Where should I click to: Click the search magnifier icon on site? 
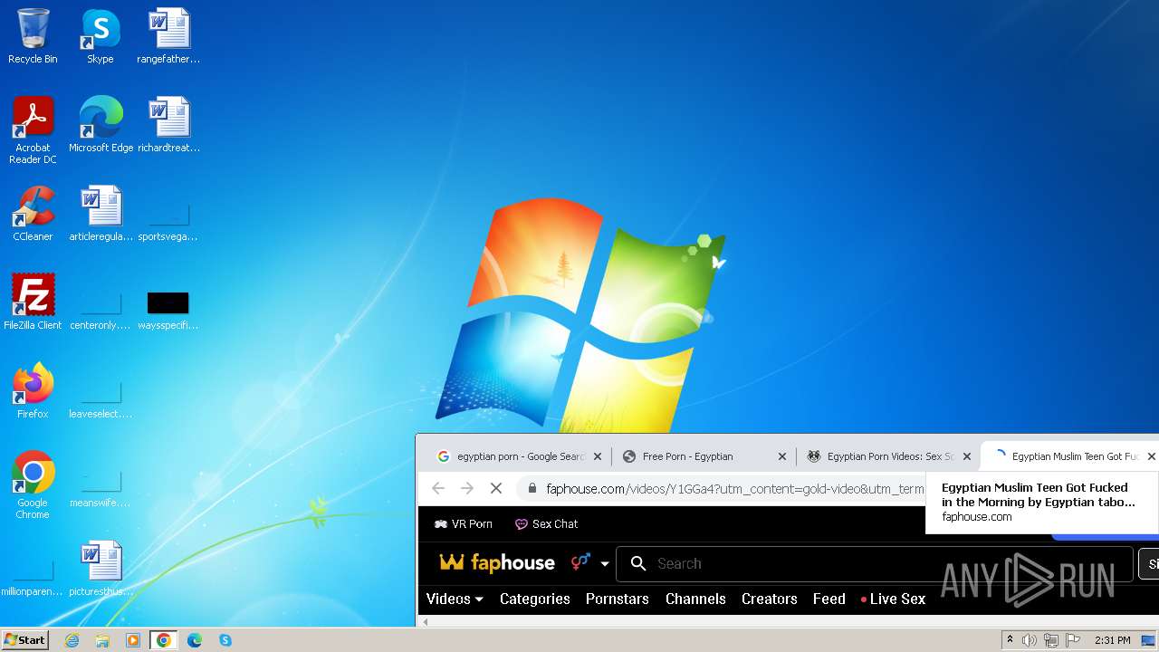(x=638, y=563)
